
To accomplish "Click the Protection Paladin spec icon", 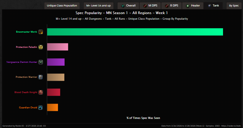I will click(41, 47).
